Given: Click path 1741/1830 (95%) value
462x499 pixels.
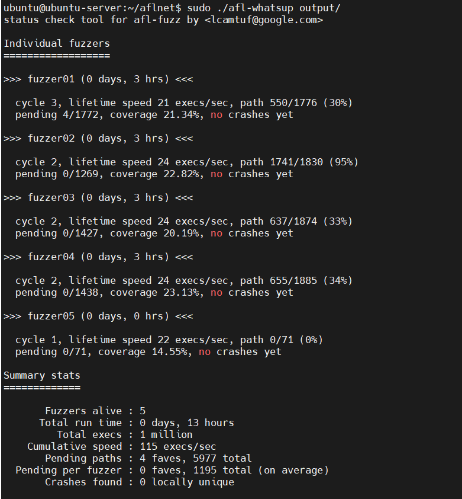Looking at the screenshot, I should pyautogui.click(x=299, y=162).
